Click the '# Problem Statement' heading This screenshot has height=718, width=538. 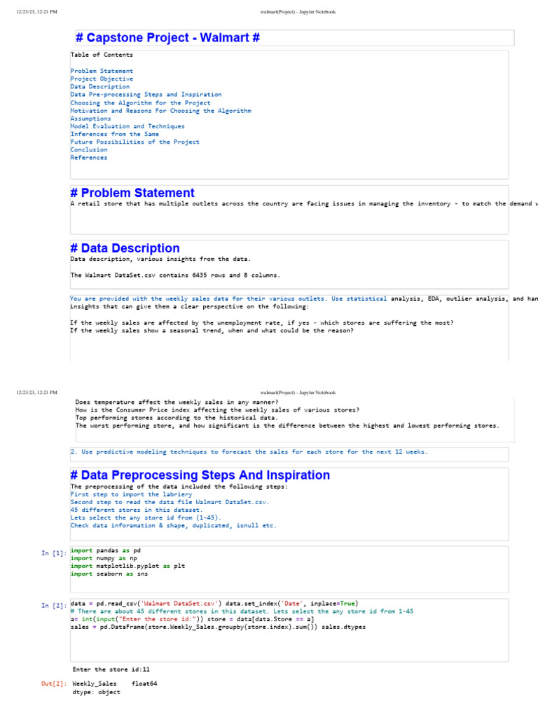132,193
